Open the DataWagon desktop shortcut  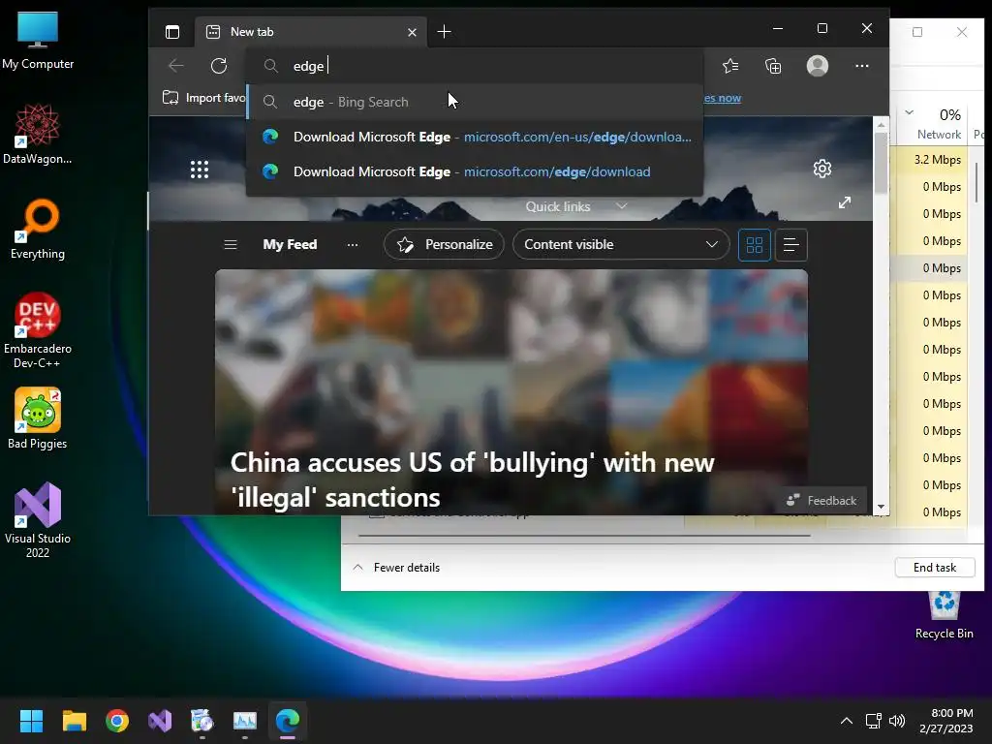click(x=38, y=134)
